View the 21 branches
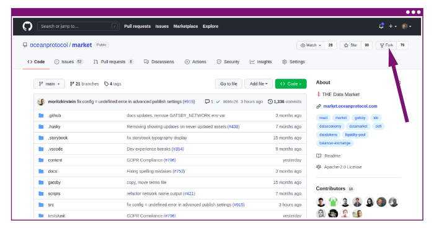The image size is (434, 228). pos(84,84)
